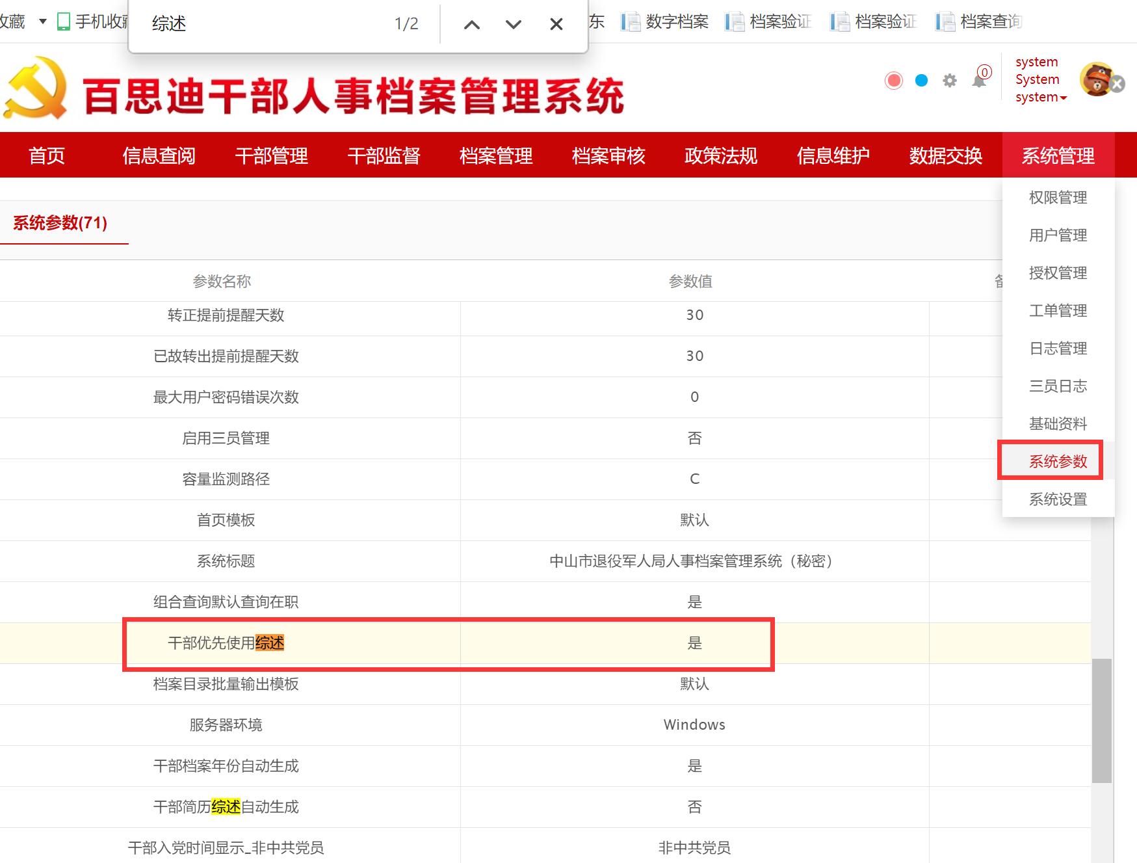Viewport: 1137px width, 863px height.
Task: Click the gray X badge on avatar
Action: [1117, 85]
